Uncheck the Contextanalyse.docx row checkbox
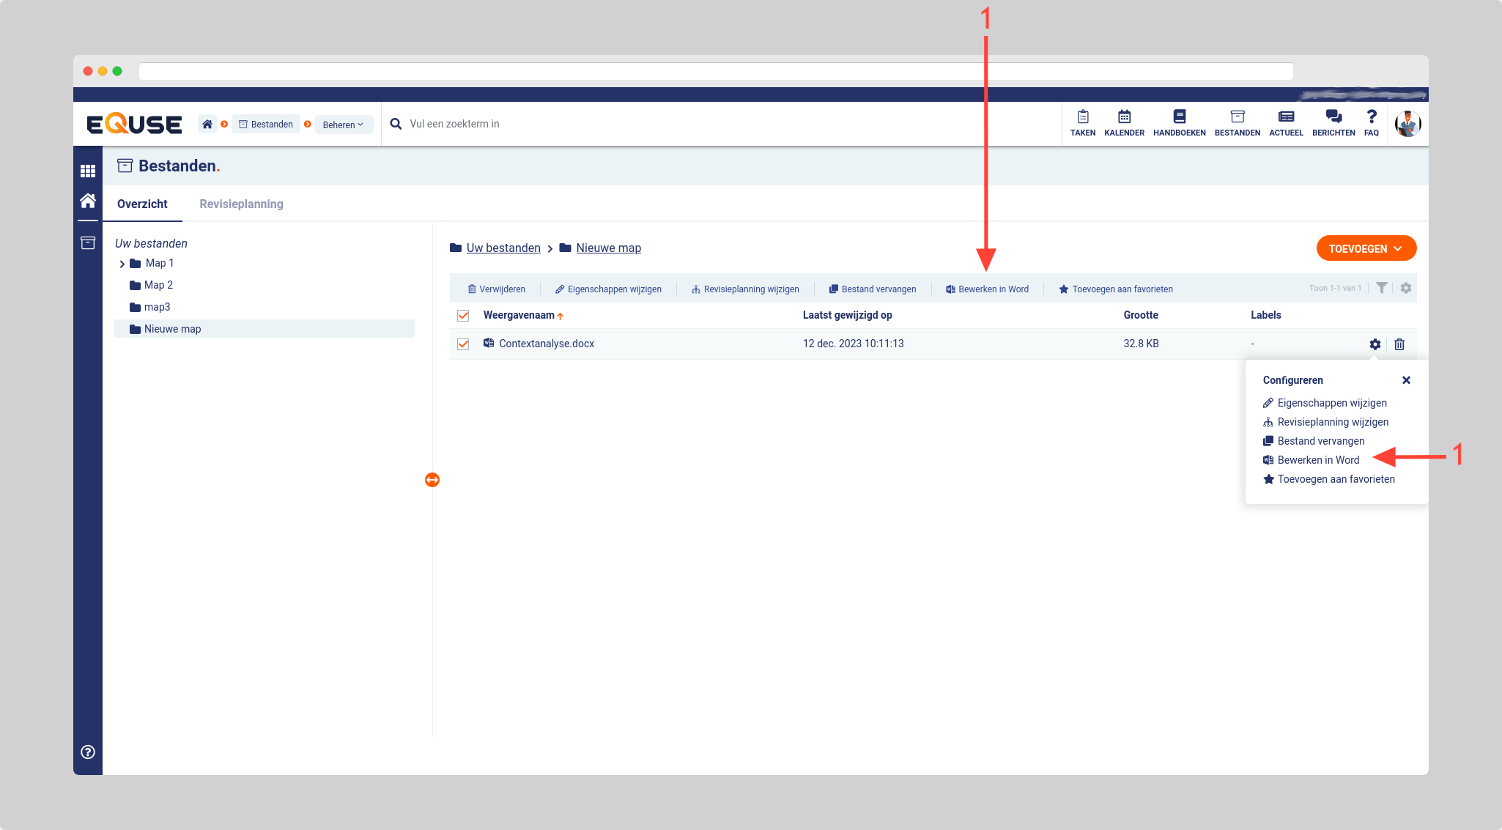The image size is (1502, 830). pyautogui.click(x=463, y=344)
